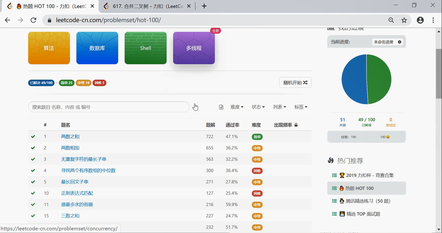
Task: Expand the 状态 filter dropdown
Action: point(258,107)
